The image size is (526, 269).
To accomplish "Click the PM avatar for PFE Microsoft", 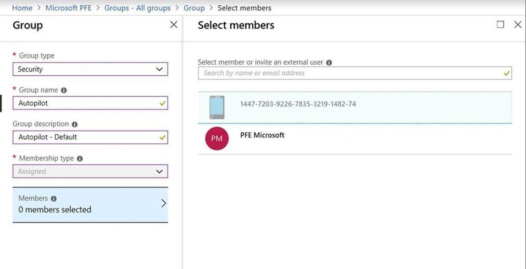I will [216, 138].
